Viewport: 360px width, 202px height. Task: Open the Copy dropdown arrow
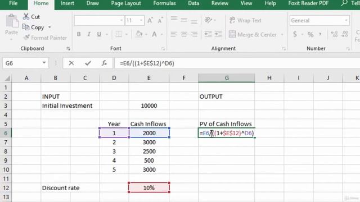point(49,27)
